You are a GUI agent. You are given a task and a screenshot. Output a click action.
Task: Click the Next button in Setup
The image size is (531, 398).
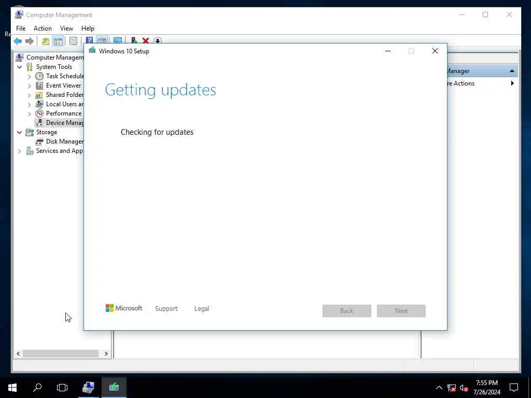[401, 311]
